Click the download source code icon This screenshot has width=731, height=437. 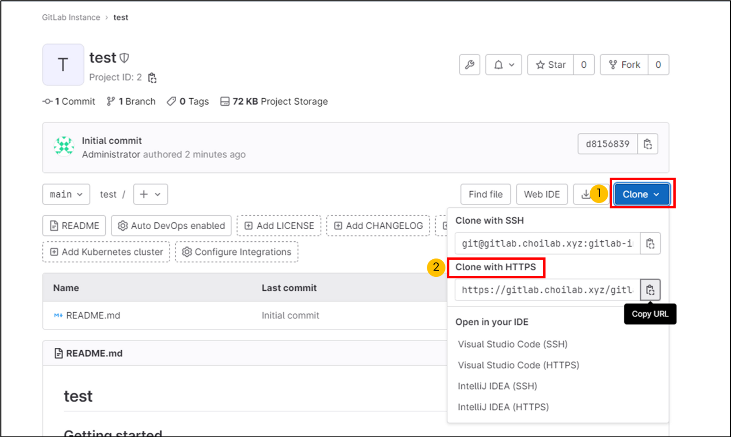(x=585, y=194)
